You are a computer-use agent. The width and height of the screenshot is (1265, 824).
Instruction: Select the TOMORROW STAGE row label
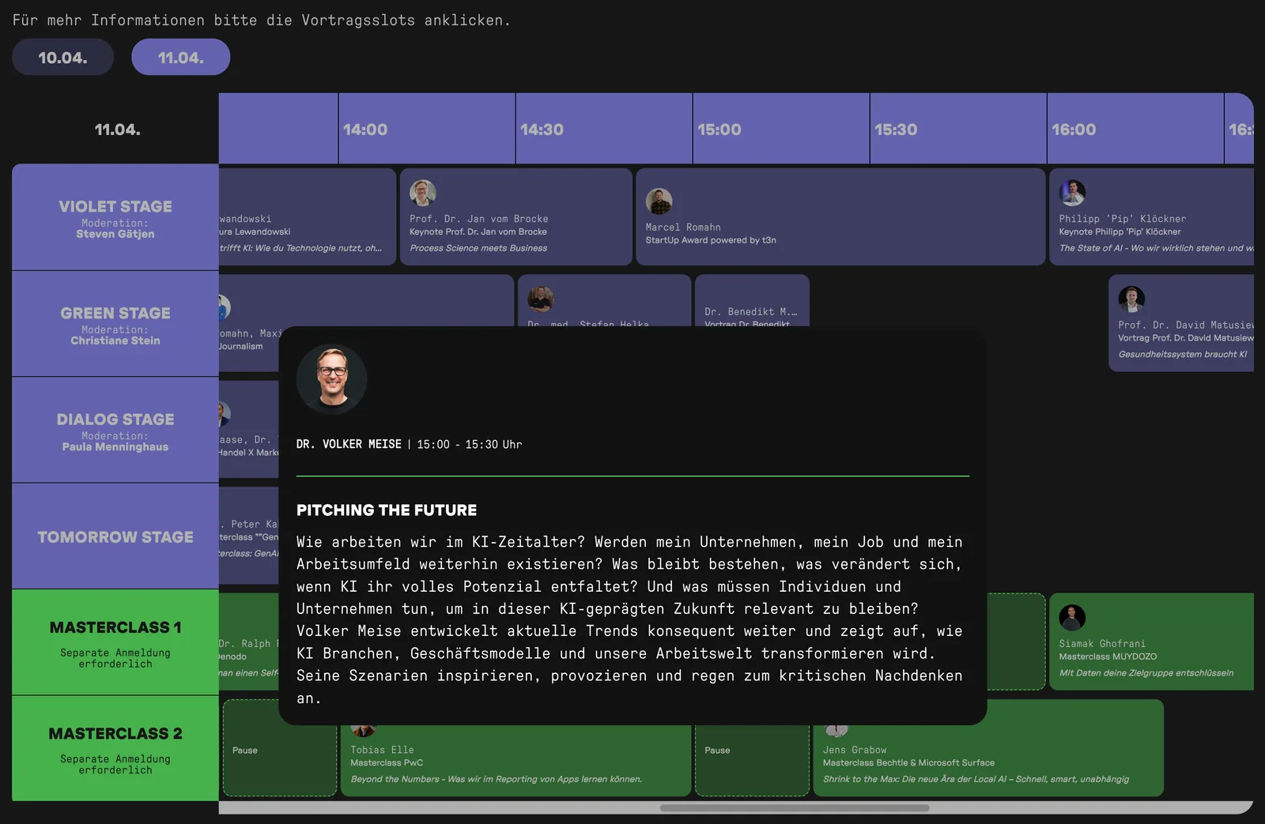pos(115,536)
